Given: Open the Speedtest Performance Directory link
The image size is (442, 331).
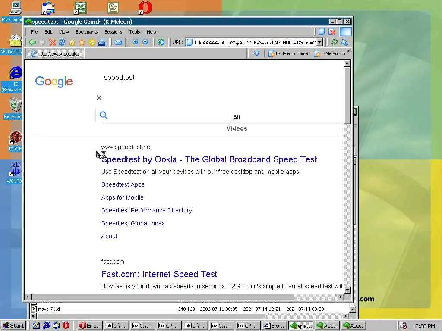Looking at the screenshot, I should (147, 210).
